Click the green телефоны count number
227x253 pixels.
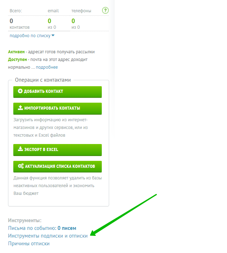(x=73, y=21)
